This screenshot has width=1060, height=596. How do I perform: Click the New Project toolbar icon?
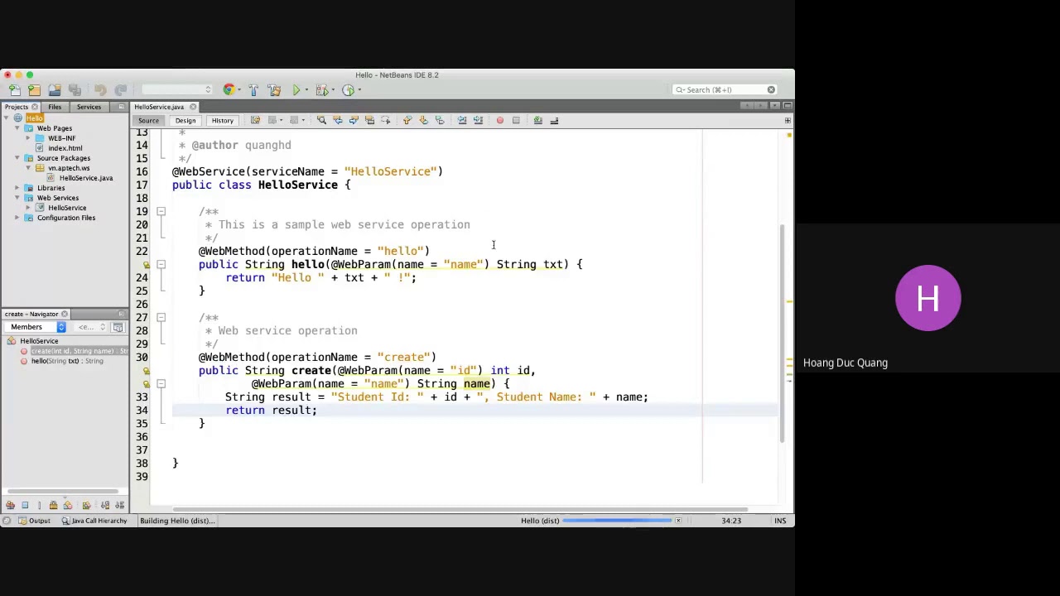point(34,89)
